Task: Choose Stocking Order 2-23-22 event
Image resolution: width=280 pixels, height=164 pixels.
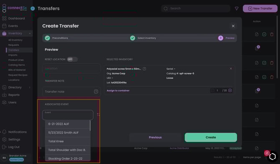Action: pyautogui.click(x=68, y=159)
